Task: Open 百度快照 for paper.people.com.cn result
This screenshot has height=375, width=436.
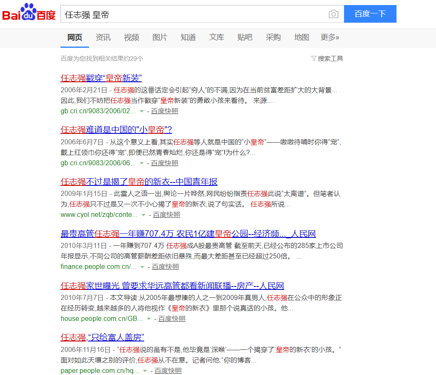Action: point(168,370)
